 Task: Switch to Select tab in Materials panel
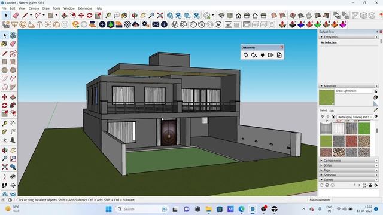(323, 110)
